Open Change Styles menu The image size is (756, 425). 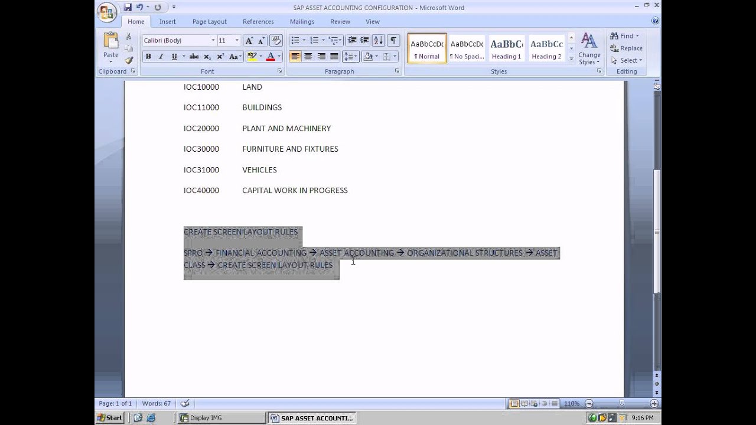click(589, 49)
